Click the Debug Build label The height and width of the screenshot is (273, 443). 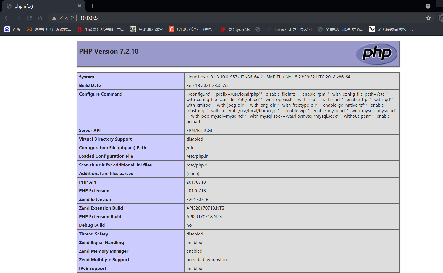click(92, 225)
